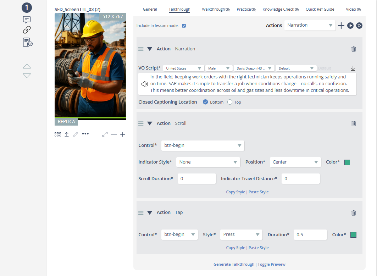Zoom out image with the minus icon

(114, 134)
